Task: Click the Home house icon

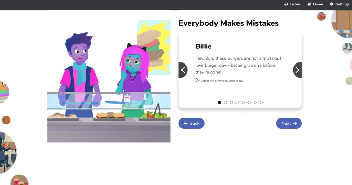Action: (x=309, y=4)
